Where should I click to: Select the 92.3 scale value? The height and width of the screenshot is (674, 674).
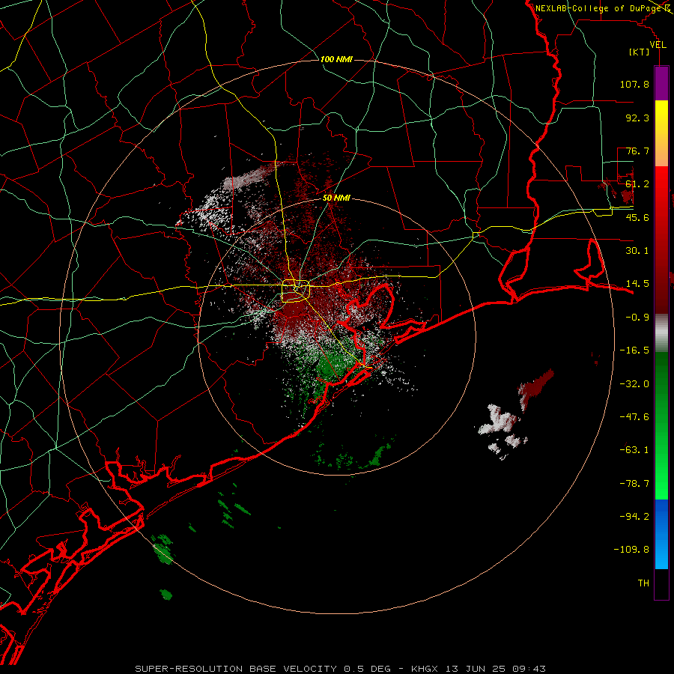pyautogui.click(x=637, y=118)
